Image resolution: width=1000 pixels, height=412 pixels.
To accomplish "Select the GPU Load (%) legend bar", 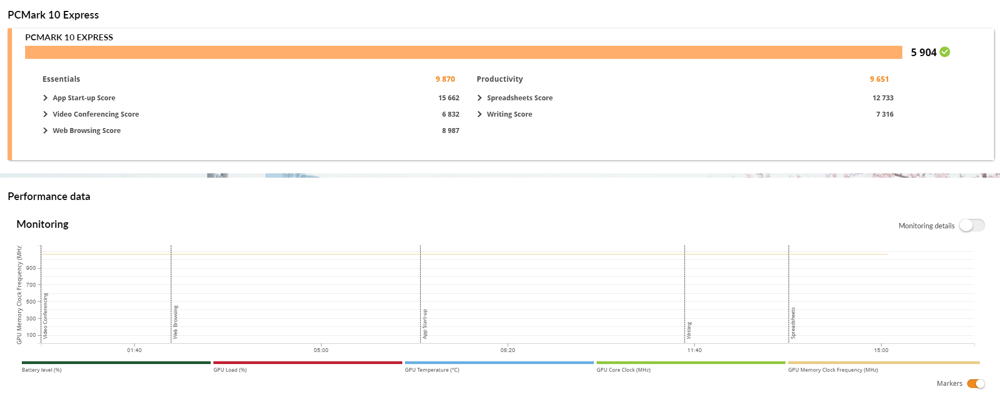I will 308,362.
